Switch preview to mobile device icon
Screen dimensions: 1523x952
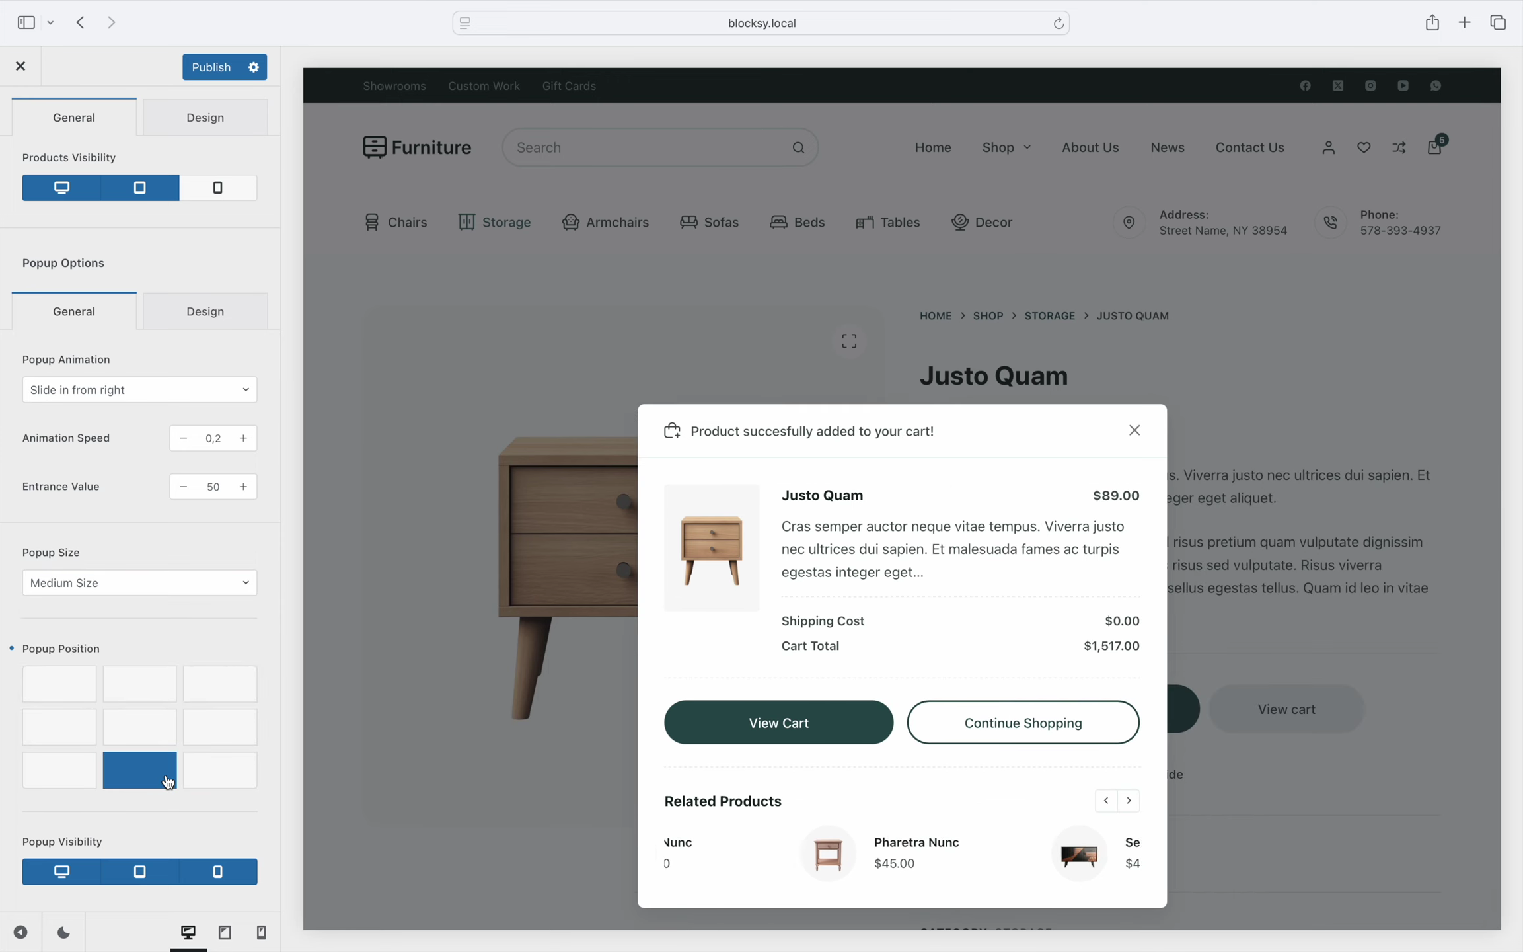click(261, 932)
